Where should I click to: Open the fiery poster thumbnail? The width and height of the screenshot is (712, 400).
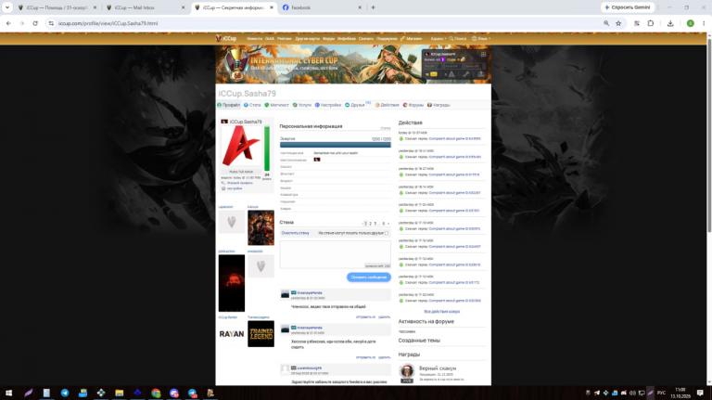point(261,227)
